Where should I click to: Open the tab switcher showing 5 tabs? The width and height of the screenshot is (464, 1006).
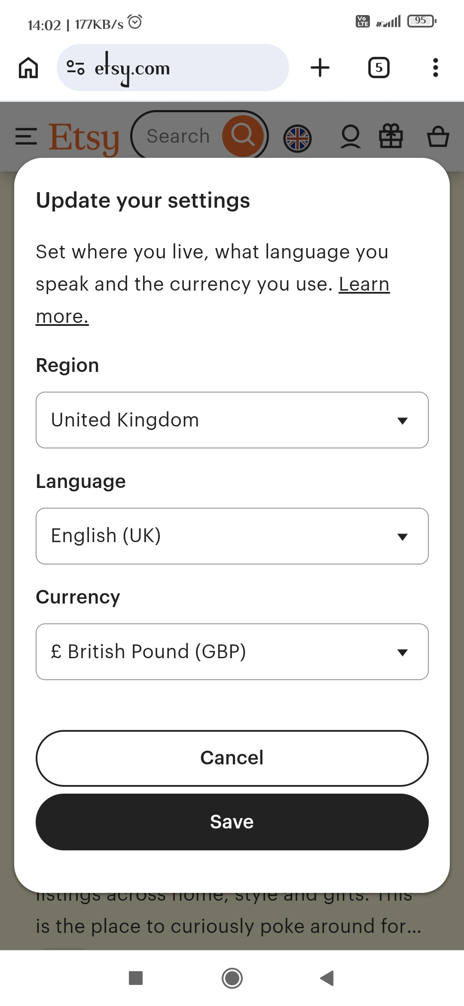pos(379,68)
